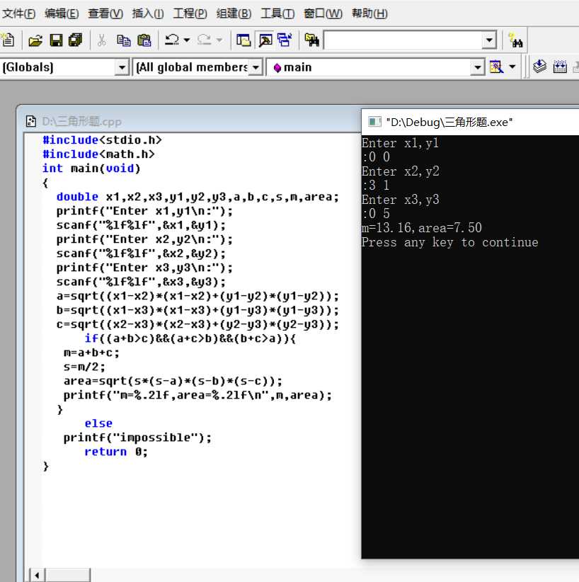
Task: Click the Find in Files icon
Action: click(x=311, y=40)
